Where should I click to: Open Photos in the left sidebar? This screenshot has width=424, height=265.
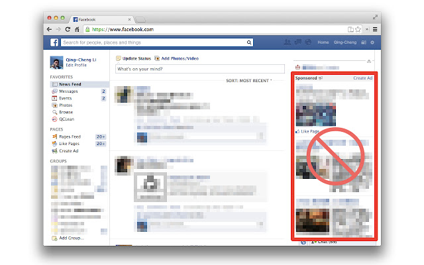[x=66, y=105]
